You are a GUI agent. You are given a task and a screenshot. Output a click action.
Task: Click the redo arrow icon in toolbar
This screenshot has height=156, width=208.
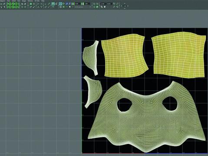pos(25,4)
